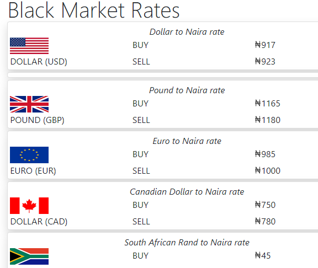The image size is (318, 268).
Task: Select the USD buy rate ₦917
Action: [x=265, y=45]
